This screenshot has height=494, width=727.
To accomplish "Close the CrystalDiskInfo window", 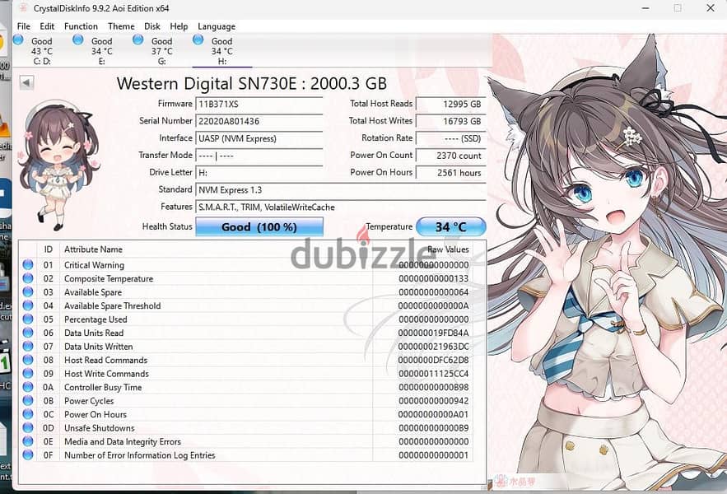I will click(711, 8).
